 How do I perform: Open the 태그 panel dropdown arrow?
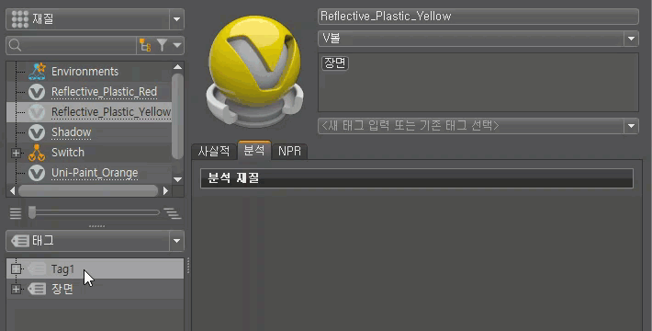coord(176,241)
